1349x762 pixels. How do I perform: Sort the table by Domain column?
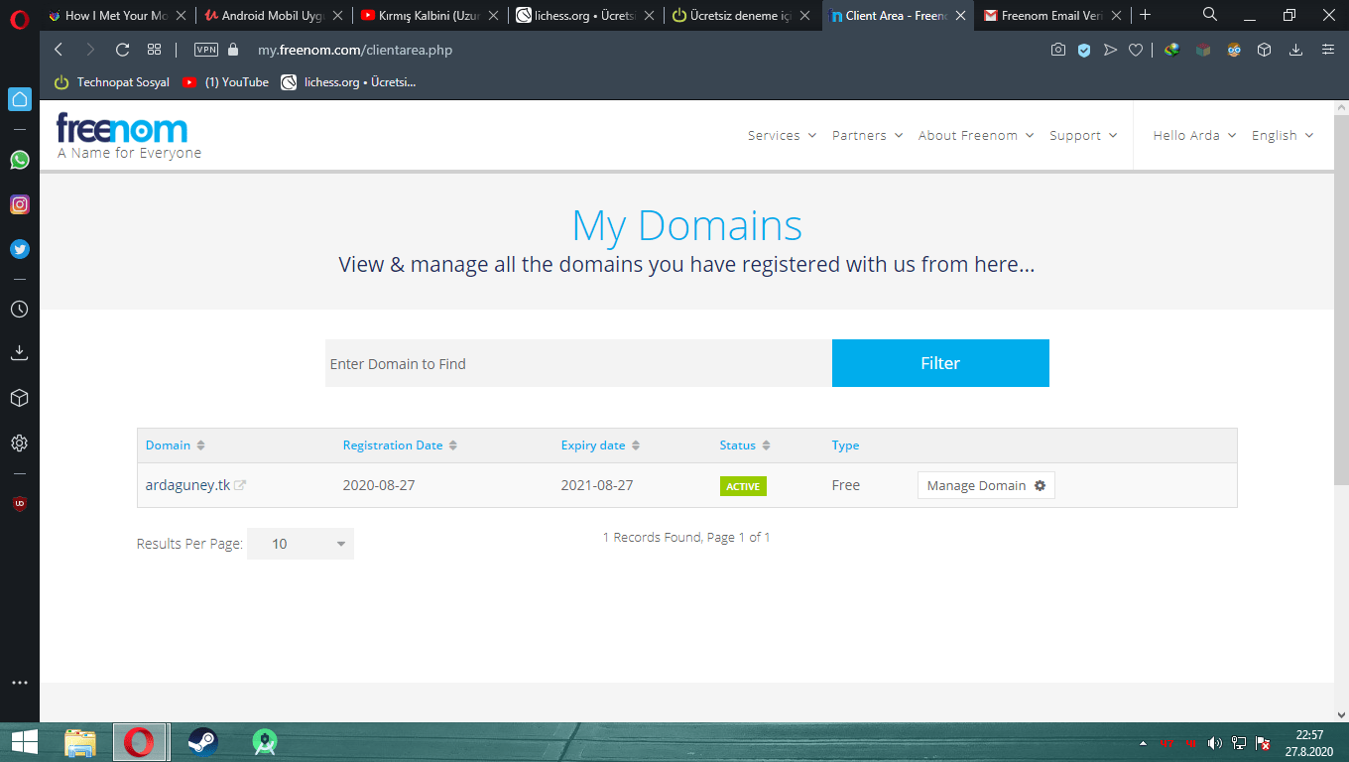click(x=176, y=445)
